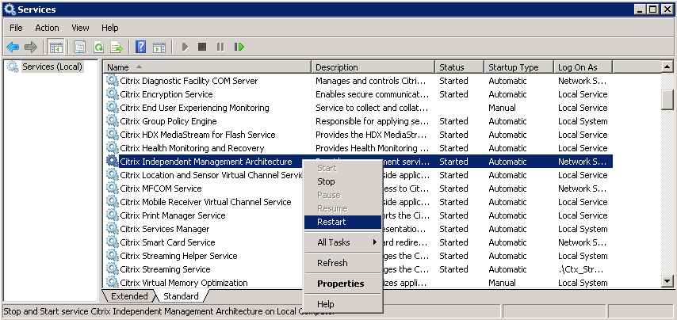Click Show/Hide Console Tree toolbar icon
The width and height of the screenshot is (677, 320).
tap(56, 47)
